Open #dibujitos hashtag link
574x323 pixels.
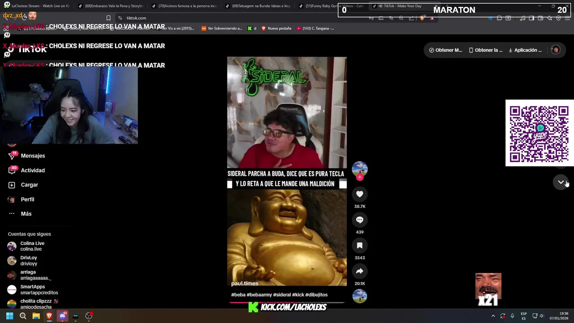click(x=317, y=295)
